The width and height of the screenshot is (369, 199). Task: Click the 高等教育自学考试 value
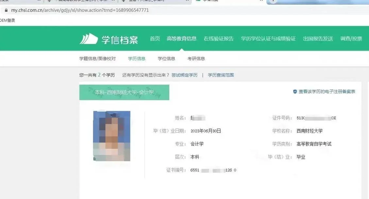(x=314, y=144)
